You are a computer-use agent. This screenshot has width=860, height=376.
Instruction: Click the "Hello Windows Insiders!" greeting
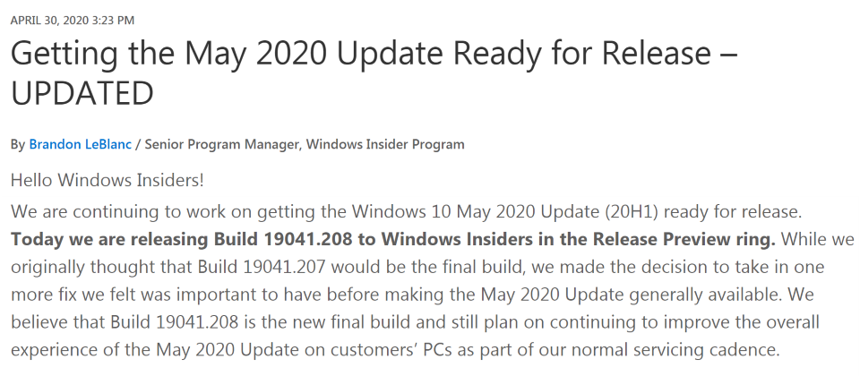[x=107, y=180]
